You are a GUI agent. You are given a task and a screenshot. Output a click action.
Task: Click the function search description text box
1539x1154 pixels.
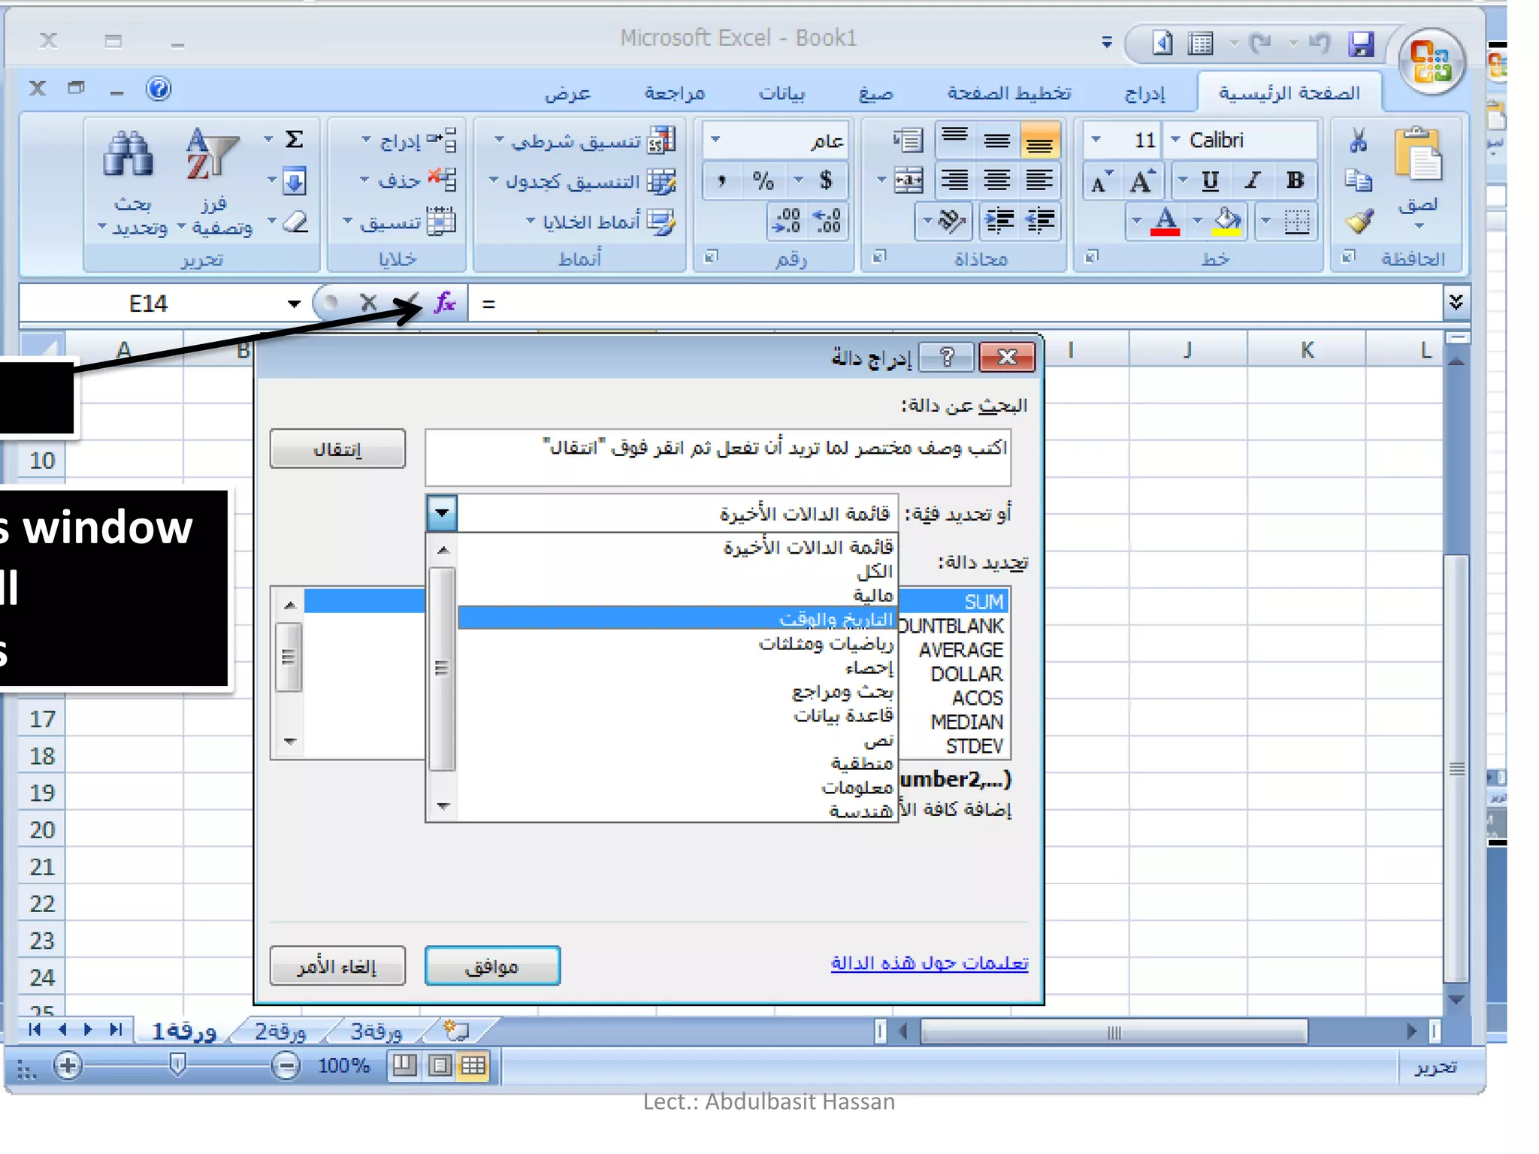click(x=718, y=458)
